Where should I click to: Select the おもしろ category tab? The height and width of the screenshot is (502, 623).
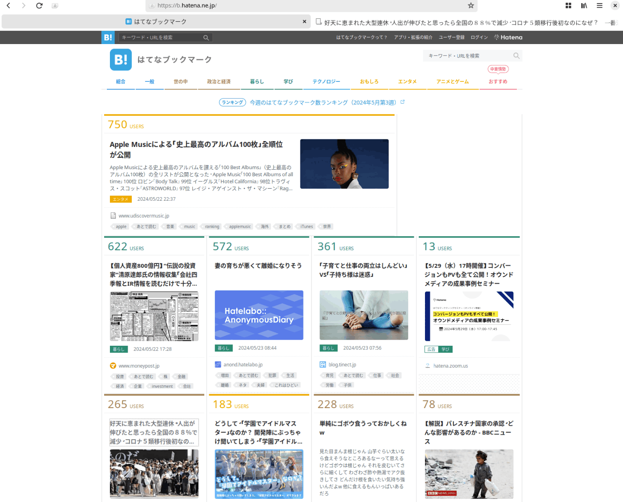pos(369,81)
